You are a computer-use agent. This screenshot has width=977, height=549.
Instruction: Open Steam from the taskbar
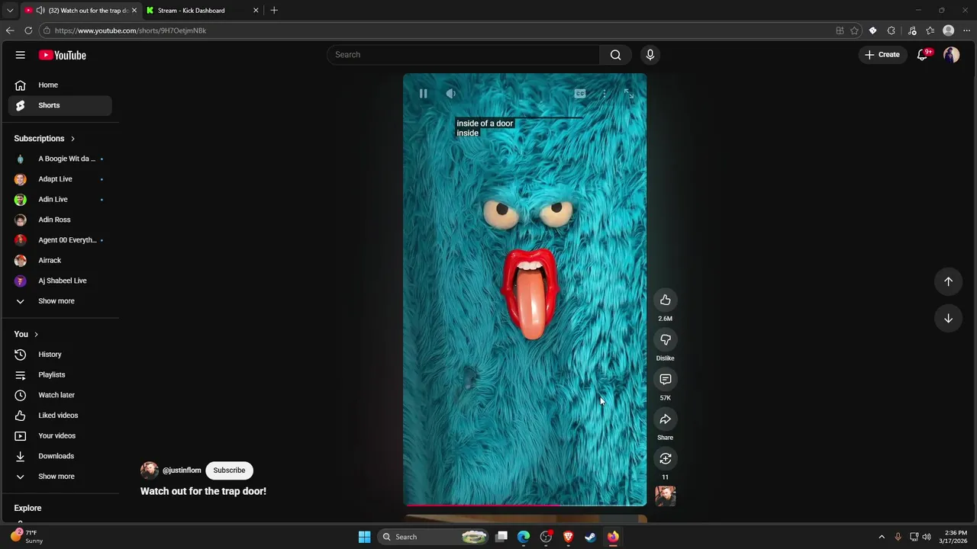[590, 537]
